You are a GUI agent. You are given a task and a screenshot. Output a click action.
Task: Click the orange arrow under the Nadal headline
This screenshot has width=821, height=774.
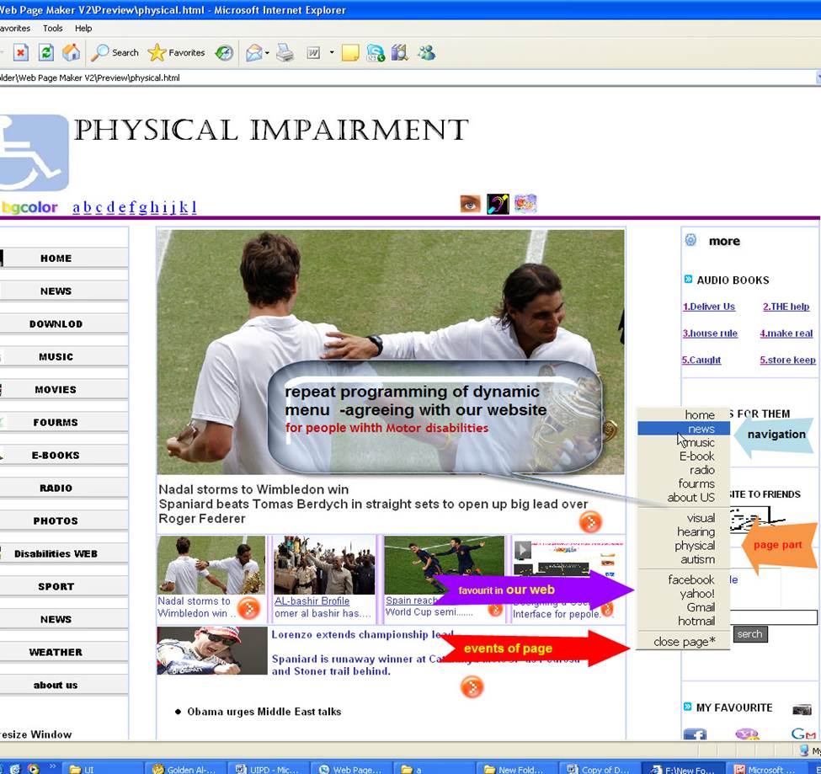click(590, 522)
